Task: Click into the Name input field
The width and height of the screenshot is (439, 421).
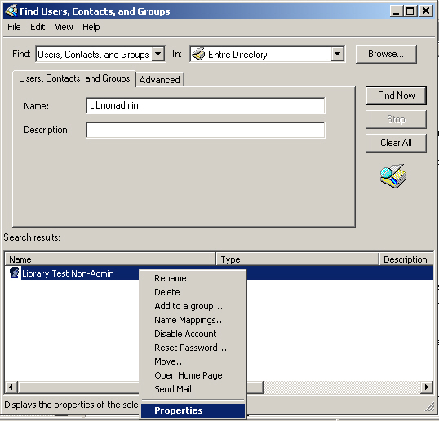Action: (x=206, y=105)
